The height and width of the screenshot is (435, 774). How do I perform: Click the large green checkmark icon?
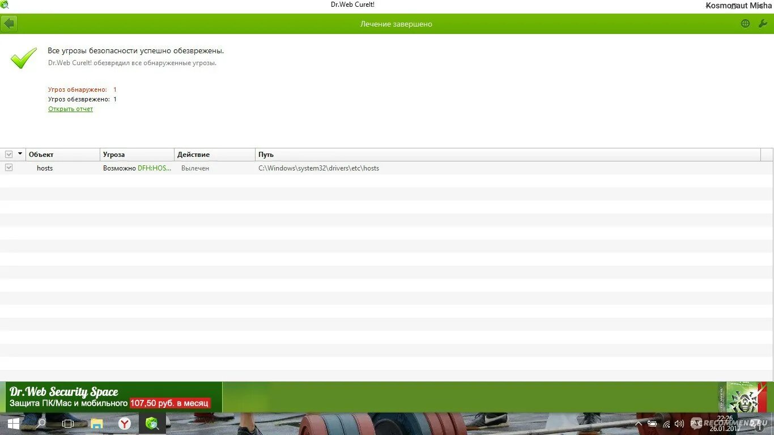pyautogui.click(x=23, y=58)
